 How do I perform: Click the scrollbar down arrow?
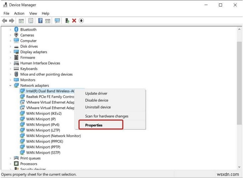tap(239, 167)
